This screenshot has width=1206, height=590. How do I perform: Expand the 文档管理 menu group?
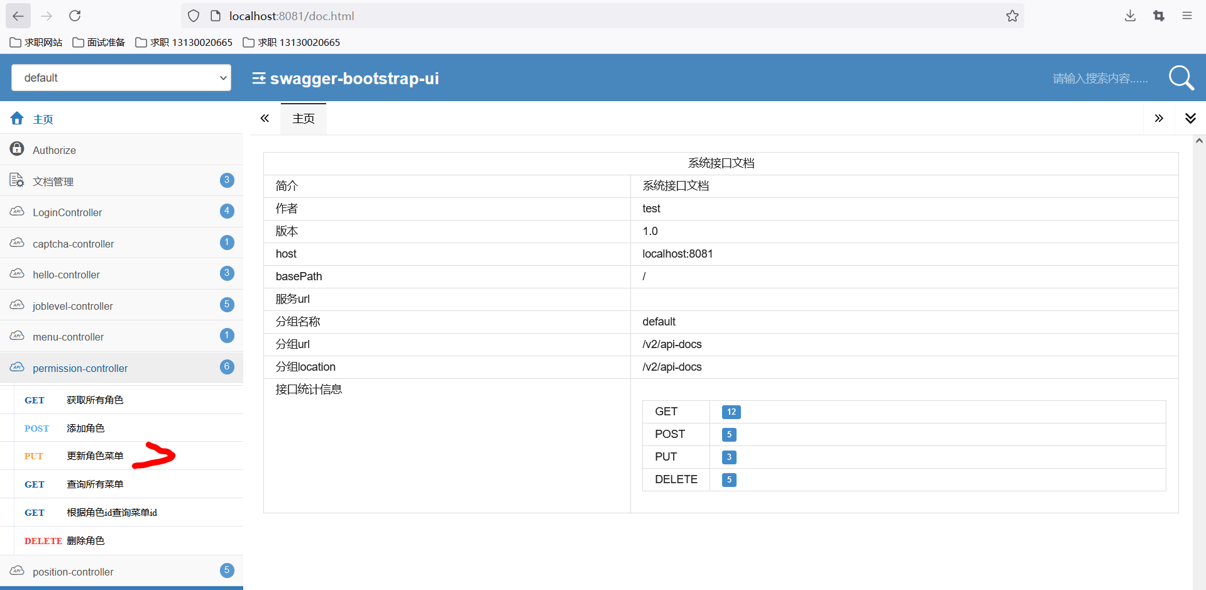(x=121, y=181)
